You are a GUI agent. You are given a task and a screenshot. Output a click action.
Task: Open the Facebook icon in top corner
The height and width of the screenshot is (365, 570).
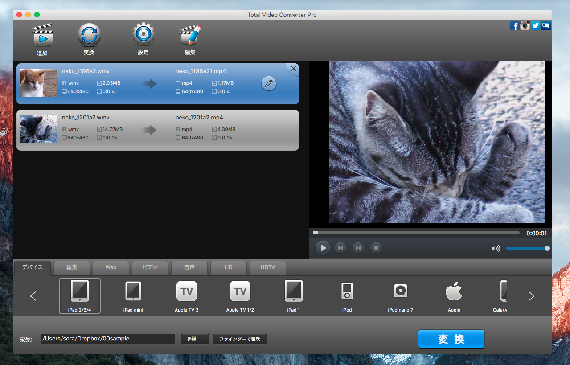coord(515,26)
